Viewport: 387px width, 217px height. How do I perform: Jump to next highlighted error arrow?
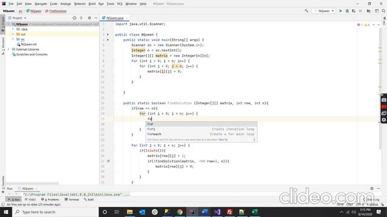(379, 25)
